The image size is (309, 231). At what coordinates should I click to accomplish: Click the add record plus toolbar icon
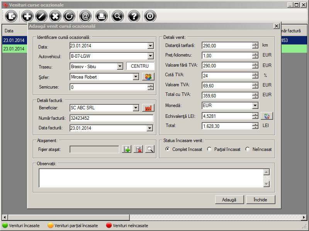(27, 16)
